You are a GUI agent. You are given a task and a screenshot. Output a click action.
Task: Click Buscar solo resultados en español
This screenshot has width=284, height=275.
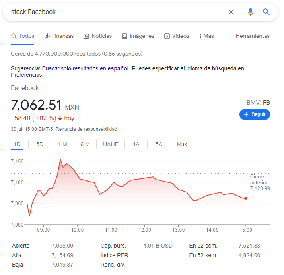tap(85, 69)
